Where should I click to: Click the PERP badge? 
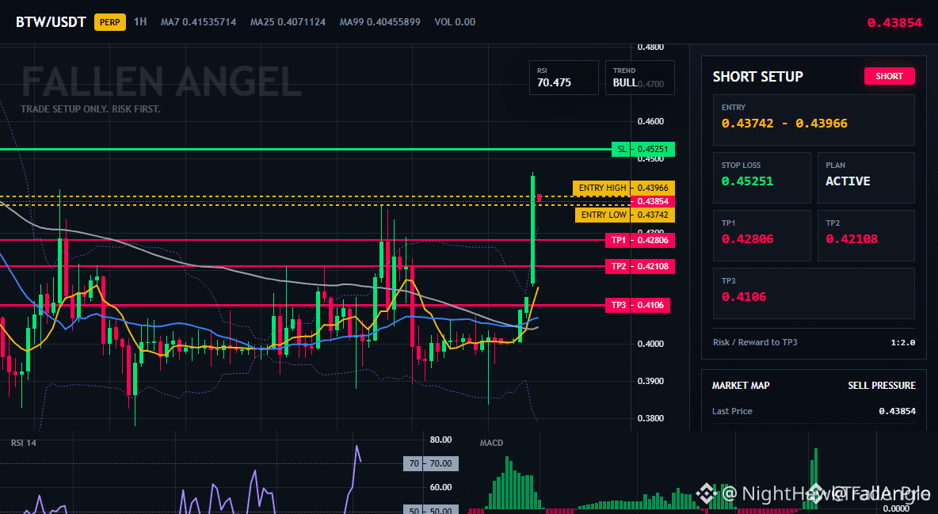tap(110, 22)
